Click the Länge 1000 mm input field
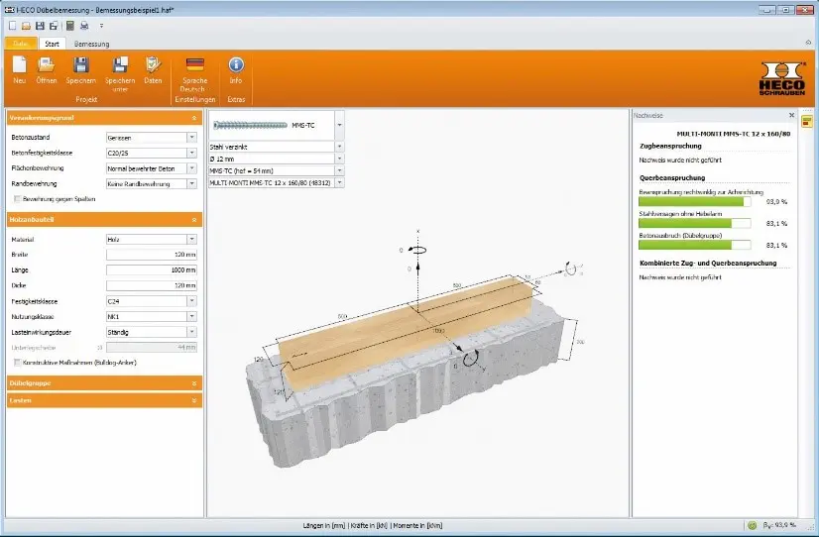Image resolution: width=819 pixels, height=537 pixels. pyautogui.click(x=152, y=269)
